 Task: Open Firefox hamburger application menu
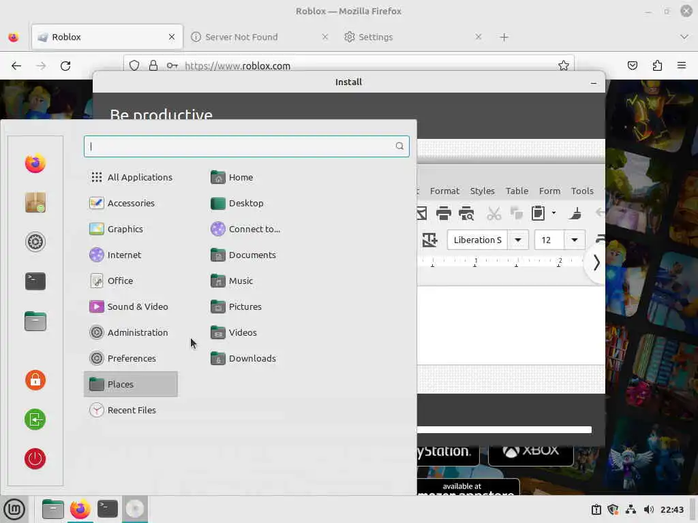(682, 66)
